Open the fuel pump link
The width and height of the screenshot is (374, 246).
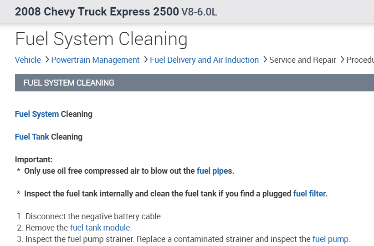[330, 239]
